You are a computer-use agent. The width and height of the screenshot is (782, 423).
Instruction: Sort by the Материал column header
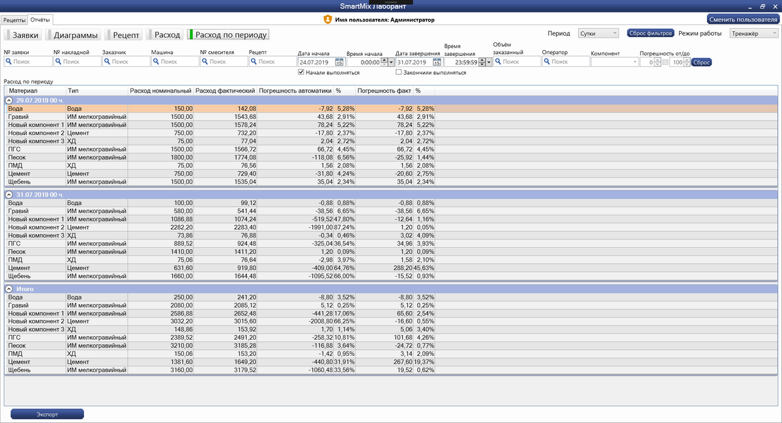pos(35,90)
